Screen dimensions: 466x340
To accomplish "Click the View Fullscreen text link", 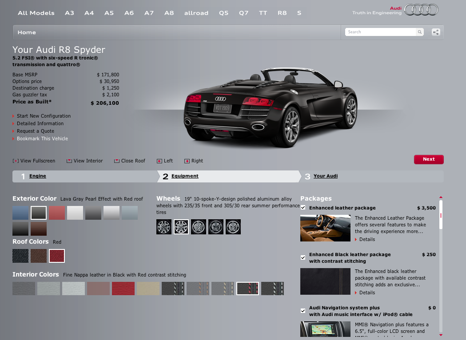I will (x=38, y=161).
